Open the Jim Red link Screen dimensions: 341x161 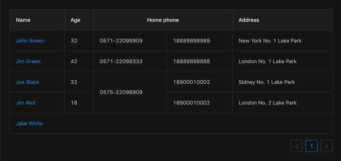pyautogui.click(x=26, y=103)
